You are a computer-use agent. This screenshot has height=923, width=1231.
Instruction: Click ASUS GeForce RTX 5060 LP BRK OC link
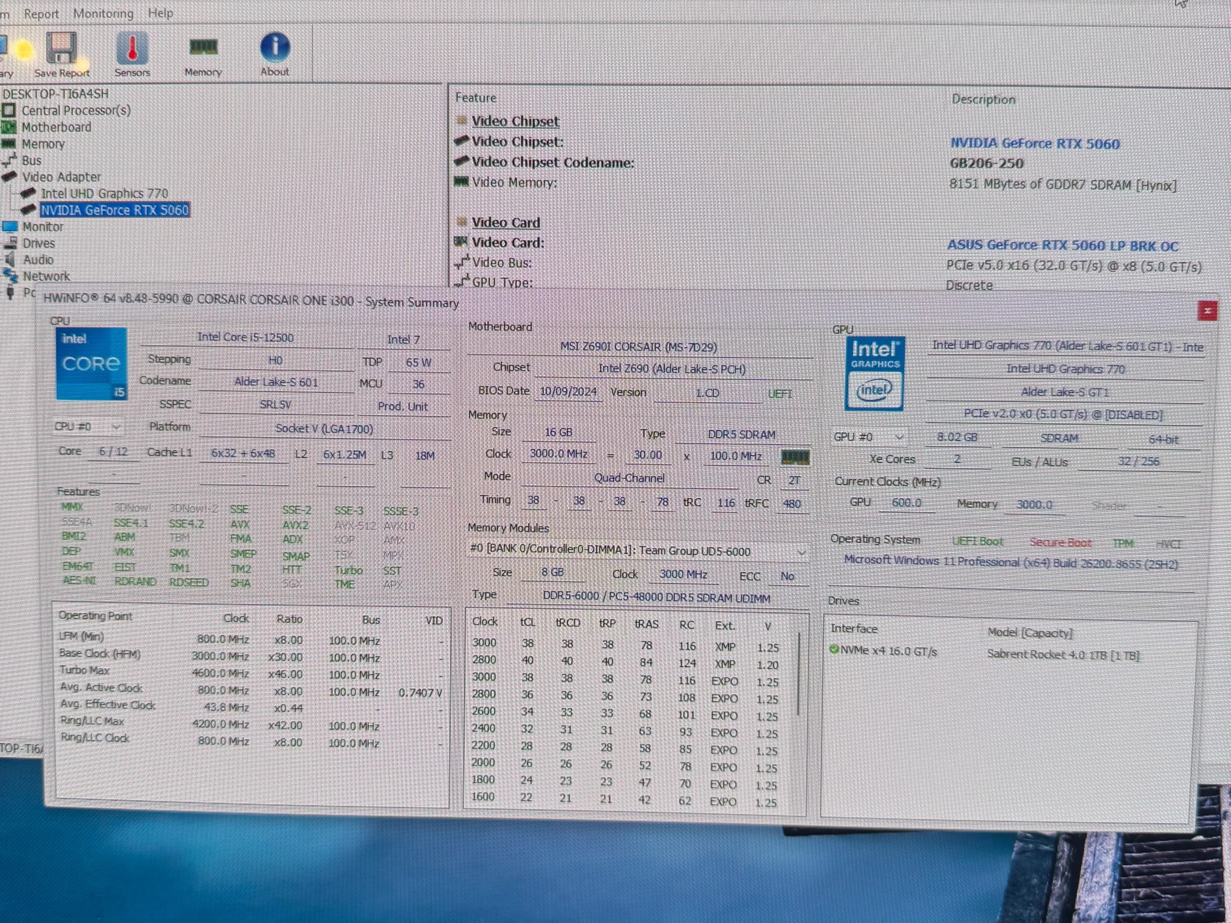(x=1062, y=245)
